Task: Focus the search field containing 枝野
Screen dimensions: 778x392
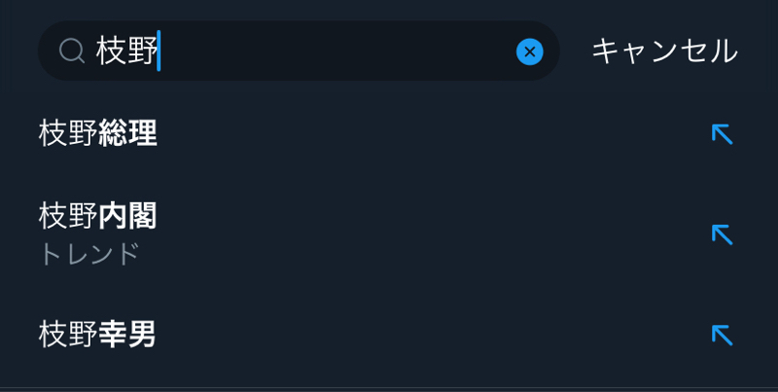Action: [331, 51]
